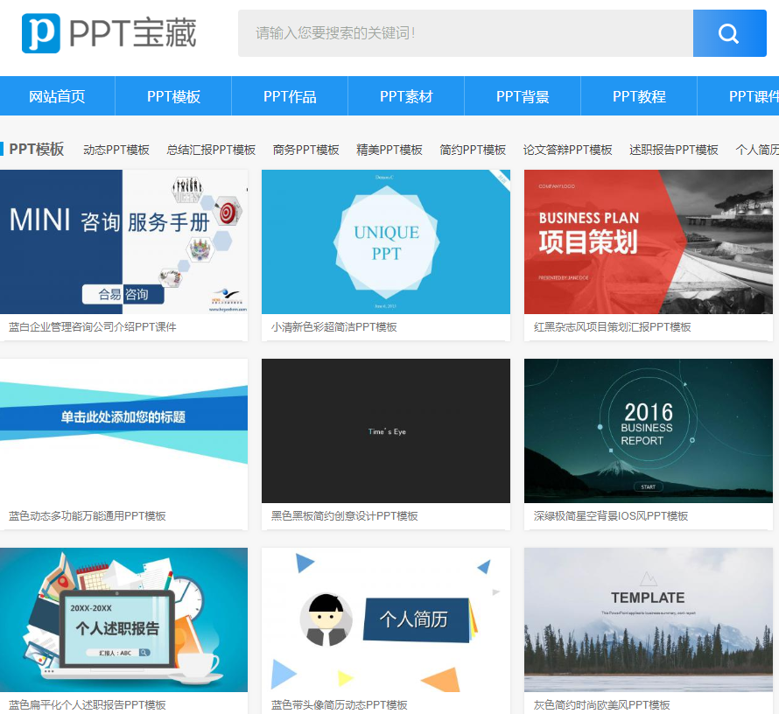Open the PPT背景 navigation item

point(523,96)
